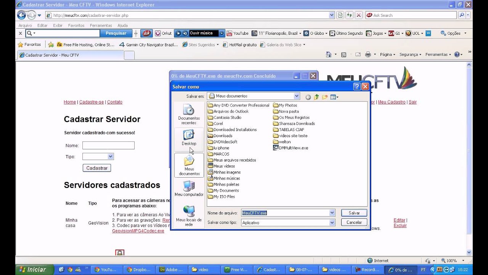Open the Adobe taskbar item
The height and width of the screenshot is (275, 488).
click(172, 270)
